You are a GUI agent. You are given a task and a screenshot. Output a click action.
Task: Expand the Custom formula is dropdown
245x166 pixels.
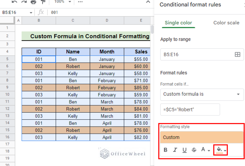coord(202,94)
